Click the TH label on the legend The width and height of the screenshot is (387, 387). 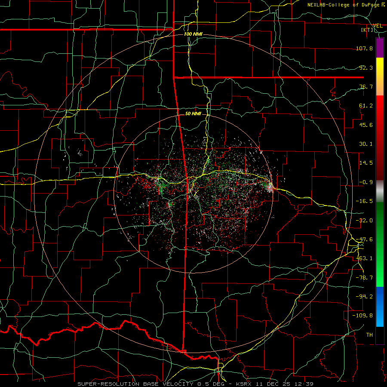point(369,335)
